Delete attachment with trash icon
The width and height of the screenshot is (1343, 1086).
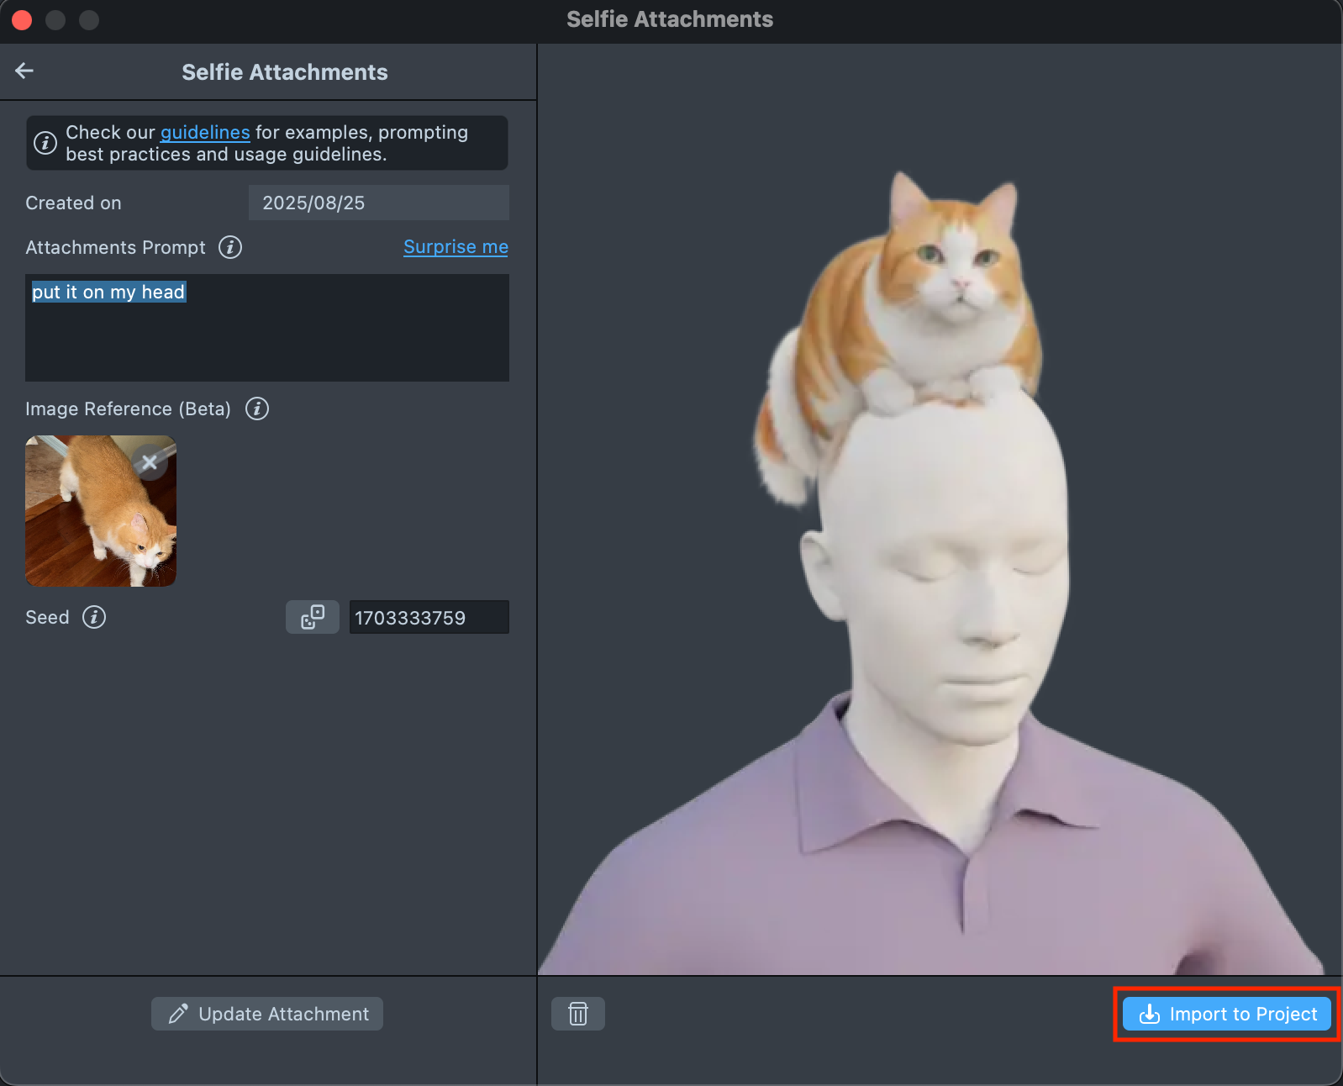[578, 1014]
